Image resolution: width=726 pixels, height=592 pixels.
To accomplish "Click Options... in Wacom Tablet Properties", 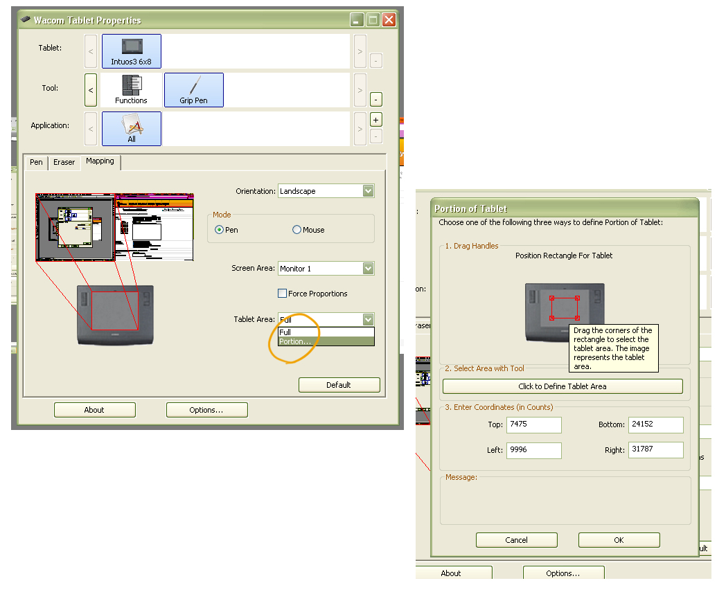I will click(x=206, y=410).
